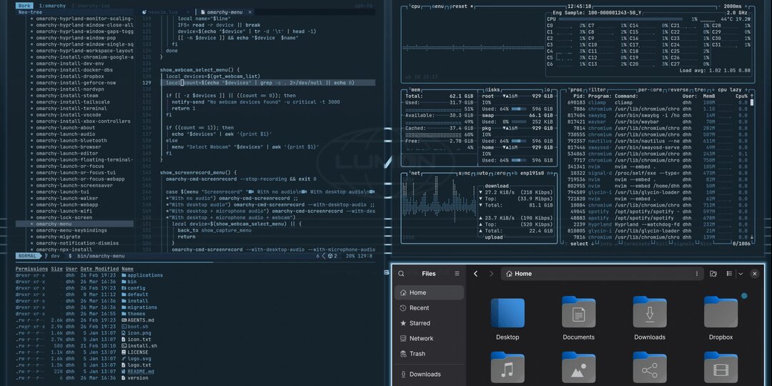Click install.sh in the terminal listing
This screenshot has height=386, width=772.
pos(142,346)
